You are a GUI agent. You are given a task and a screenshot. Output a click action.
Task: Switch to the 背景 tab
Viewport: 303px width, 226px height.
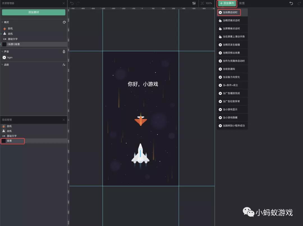[x=241, y=4]
